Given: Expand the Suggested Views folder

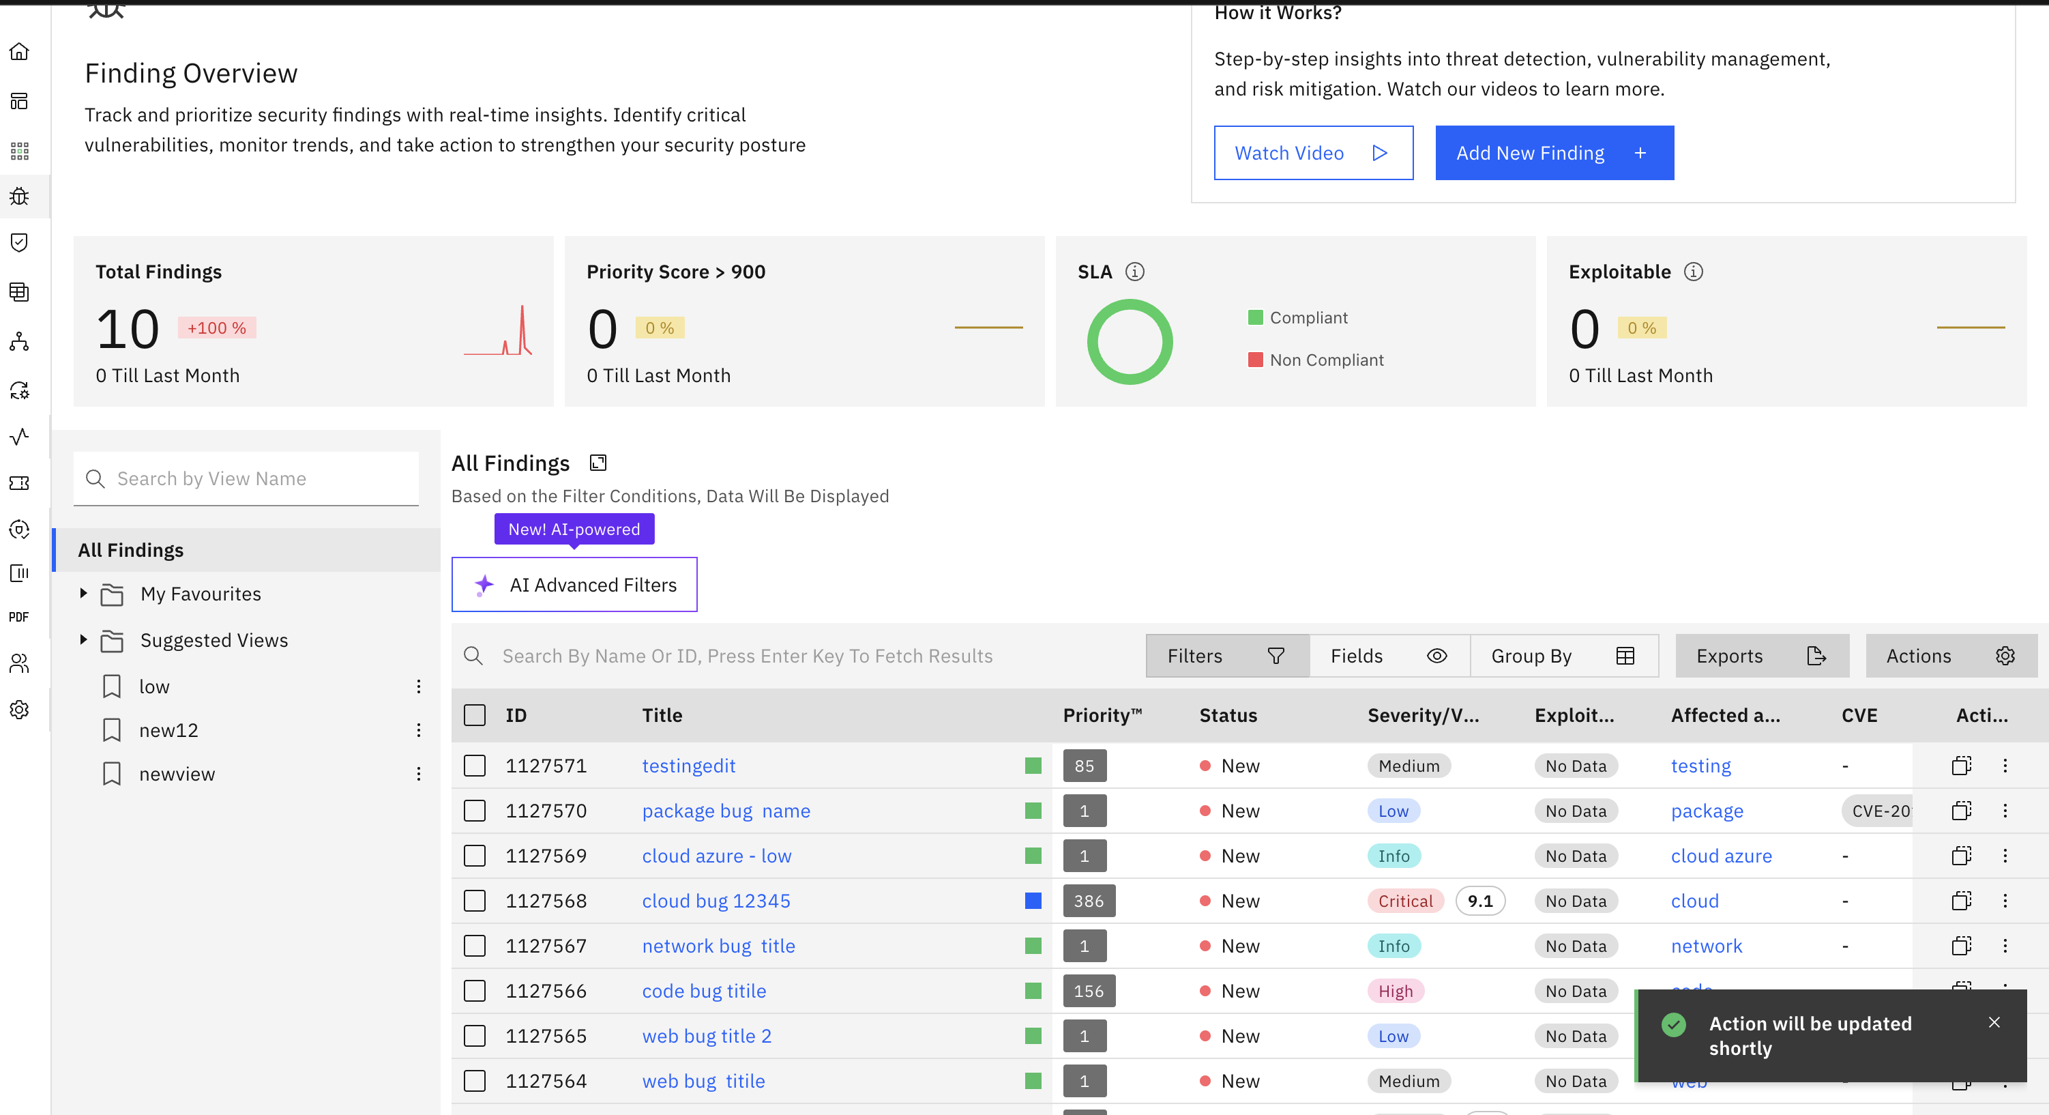Looking at the screenshot, I should (x=83, y=640).
